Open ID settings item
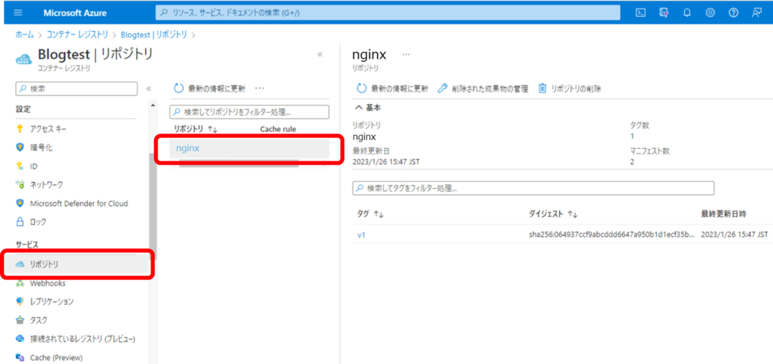The image size is (773, 364). point(34,167)
